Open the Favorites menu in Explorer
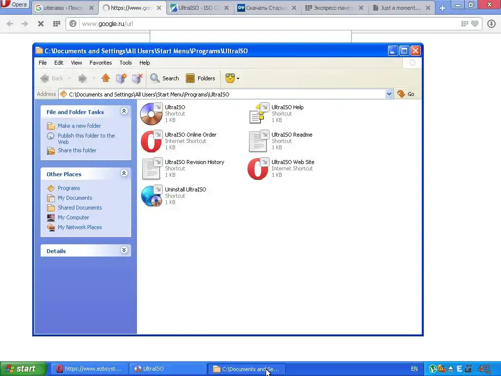This screenshot has height=376, width=501. coord(101,63)
